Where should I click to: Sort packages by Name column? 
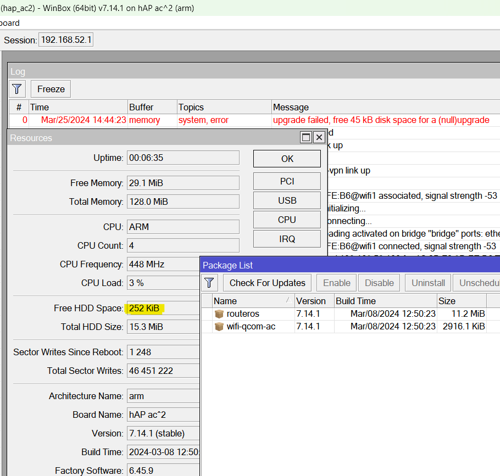click(253, 301)
